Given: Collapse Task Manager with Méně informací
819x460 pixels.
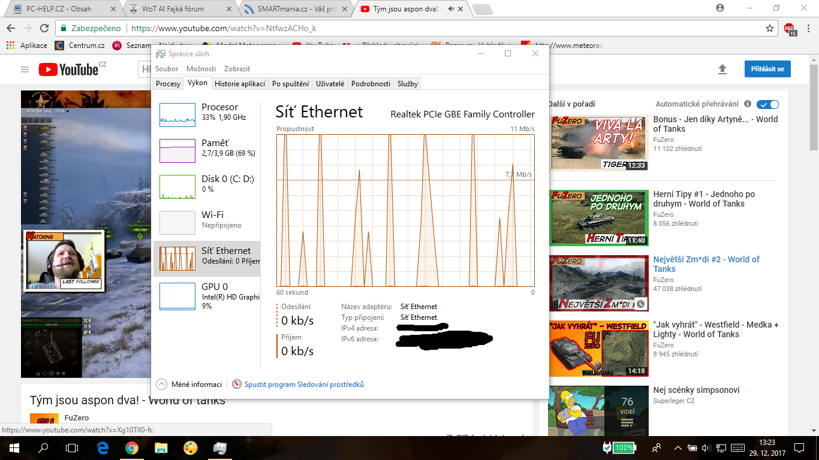Looking at the screenshot, I should pyautogui.click(x=189, y=385).
